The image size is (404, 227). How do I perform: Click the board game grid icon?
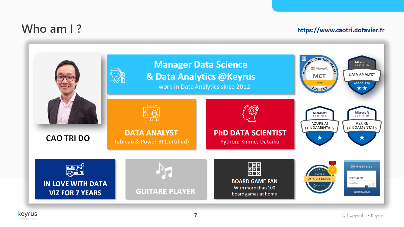tap(254, 169)
